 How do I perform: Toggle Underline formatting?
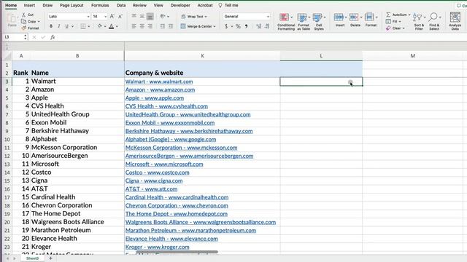pos(66,26)
